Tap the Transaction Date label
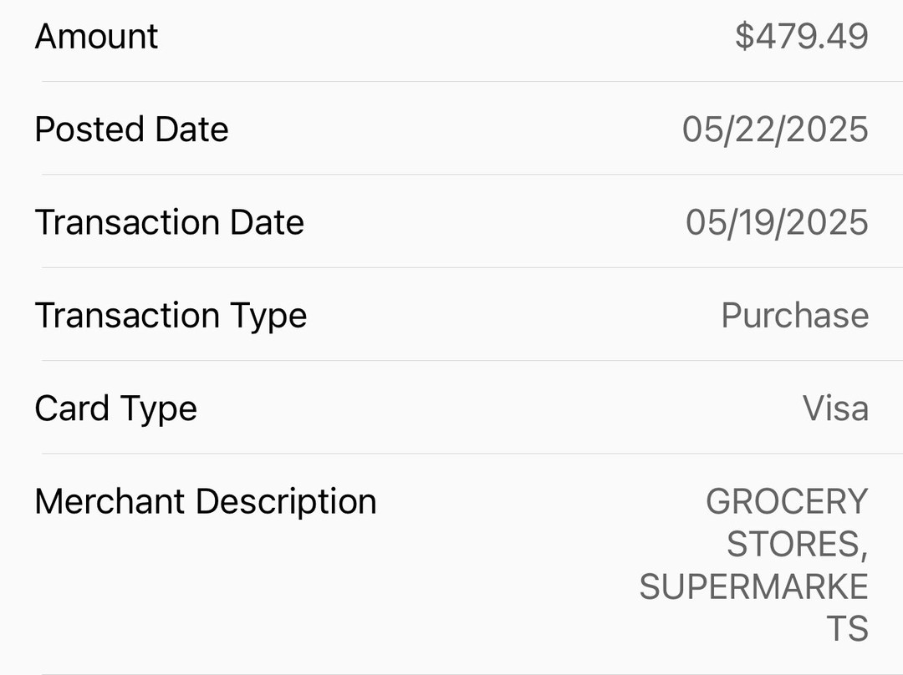 (169, 223)
